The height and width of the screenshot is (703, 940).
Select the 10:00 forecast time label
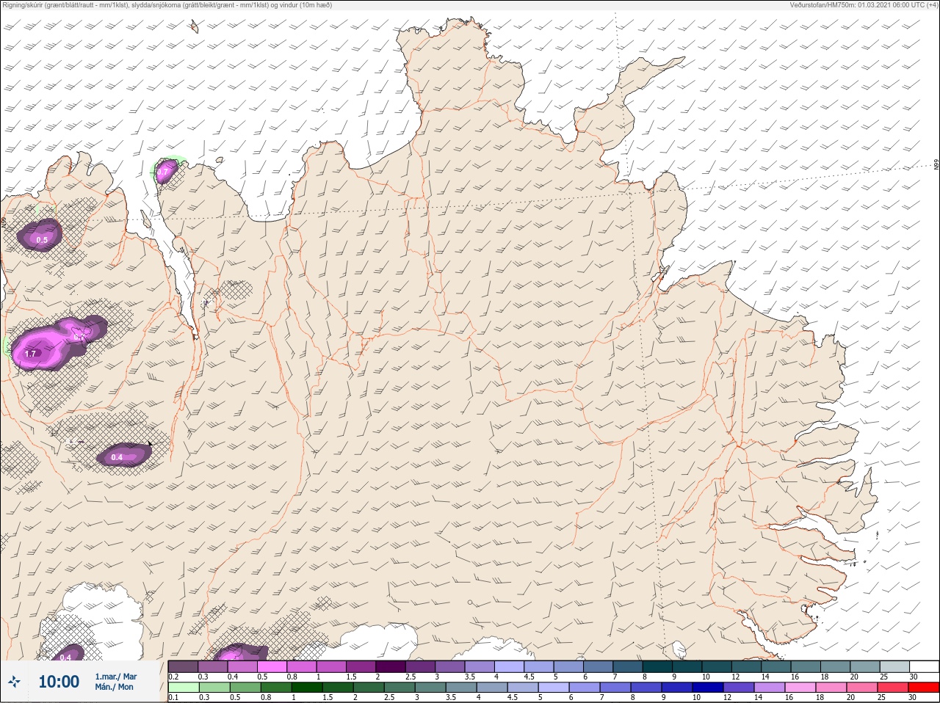pyautogui.click(x=59, y=682)
